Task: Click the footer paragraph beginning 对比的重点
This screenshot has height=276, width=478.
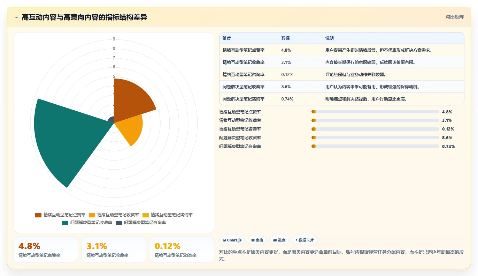Action: [341, 255]
